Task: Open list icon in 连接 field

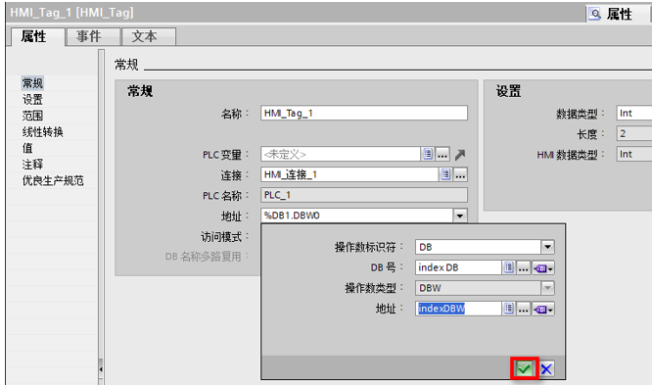Action: [x=445, y=174]
